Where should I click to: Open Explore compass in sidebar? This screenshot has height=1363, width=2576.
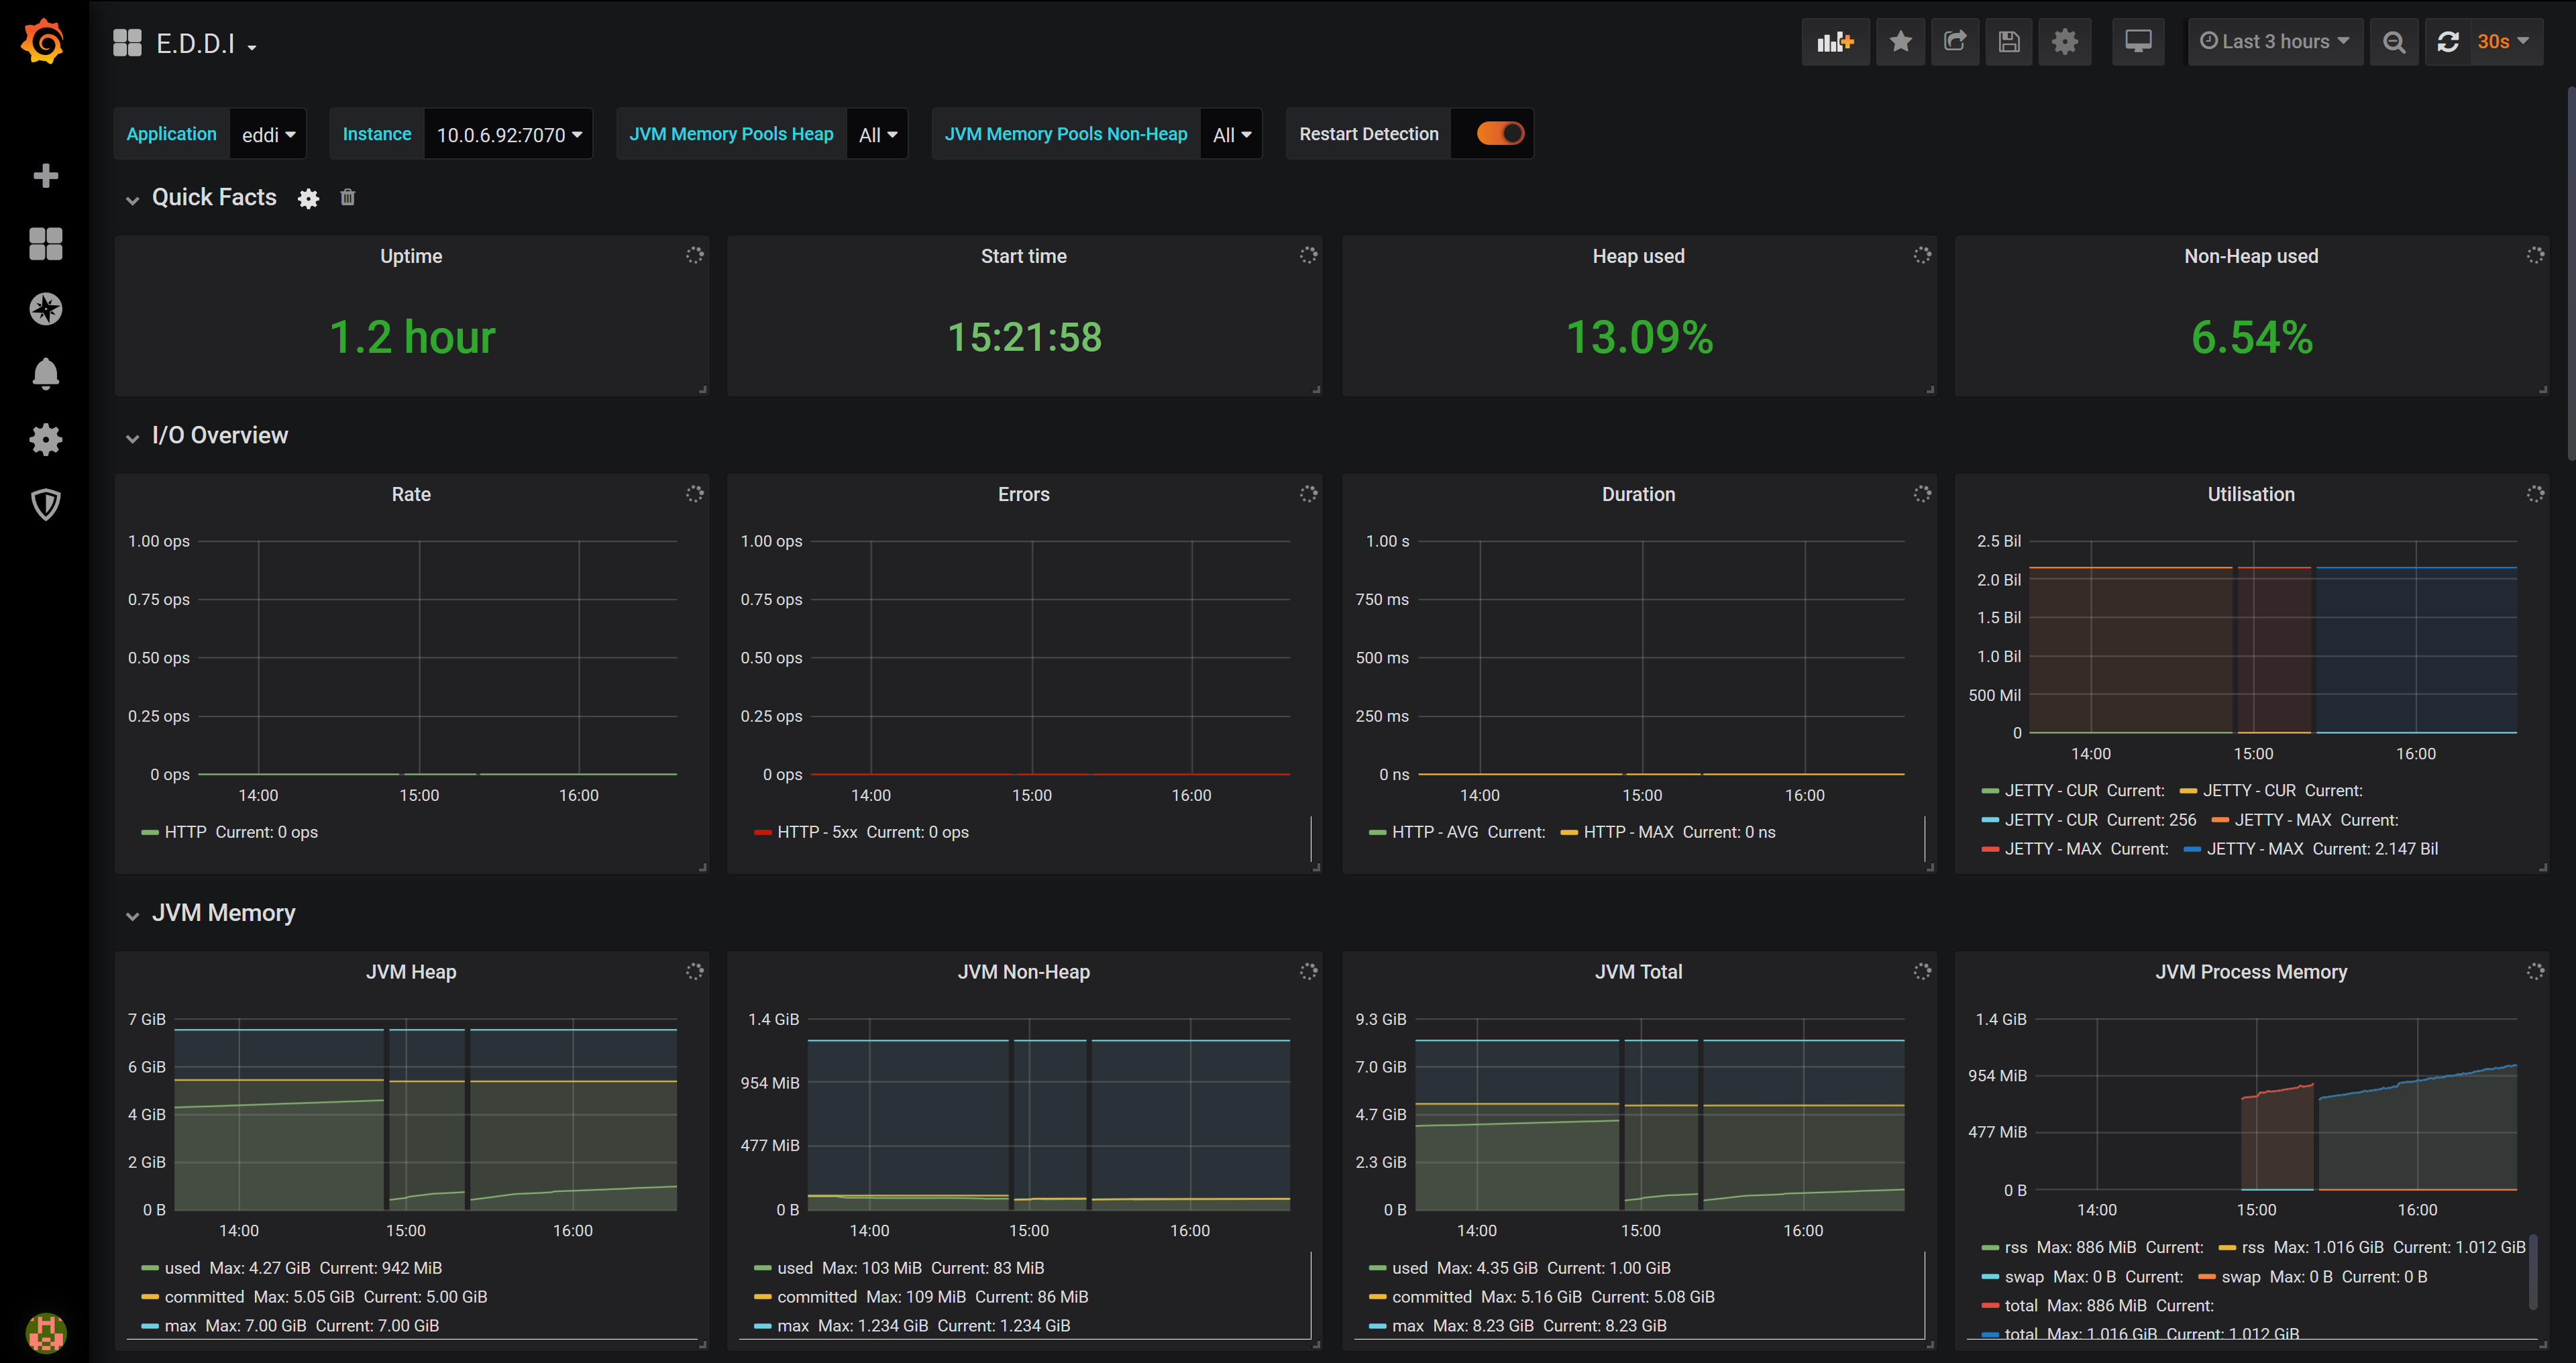click(45, 309)
